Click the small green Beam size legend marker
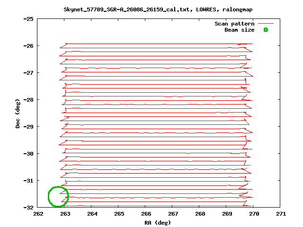The image size is (303, 227). (x=266, y=30)
